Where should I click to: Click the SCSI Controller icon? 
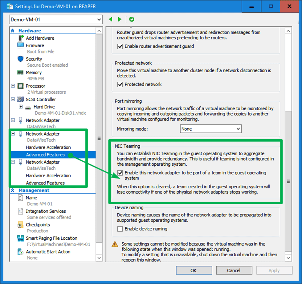[20, 99]
